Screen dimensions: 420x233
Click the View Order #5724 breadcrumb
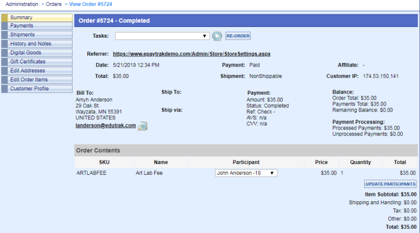91,4
